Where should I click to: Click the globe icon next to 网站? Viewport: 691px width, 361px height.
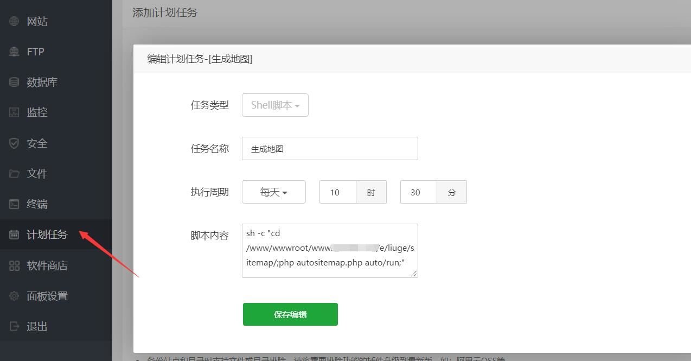point(15,21)
